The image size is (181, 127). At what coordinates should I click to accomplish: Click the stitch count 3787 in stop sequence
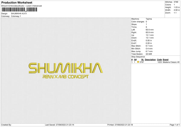tap(142, 62)
